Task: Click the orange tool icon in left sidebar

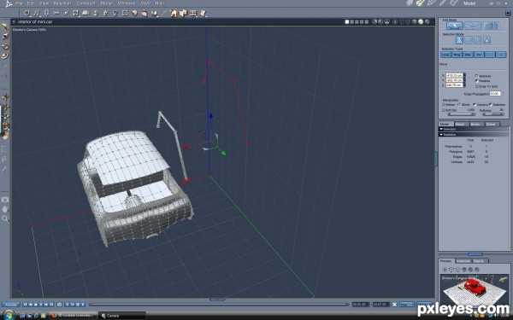Action: click(x=5, y=137)
